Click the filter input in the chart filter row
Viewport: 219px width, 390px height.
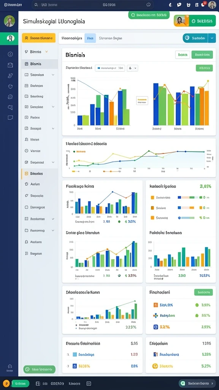[x=110, y=68]
